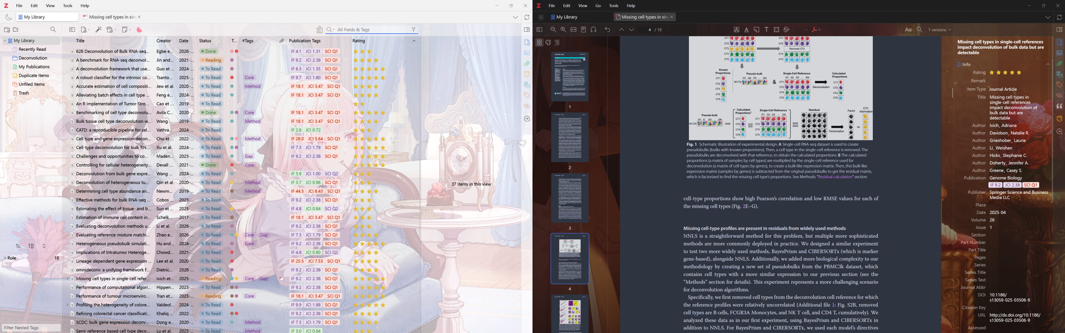Viewport: 1065px width, 333px height.
Task: Open the DOI link 10.1186/s13059-025-03506-9
Action: pos(1010,298)
